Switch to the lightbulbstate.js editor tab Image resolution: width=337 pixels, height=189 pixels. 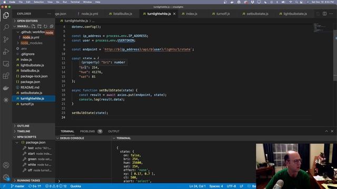point(295,14)
